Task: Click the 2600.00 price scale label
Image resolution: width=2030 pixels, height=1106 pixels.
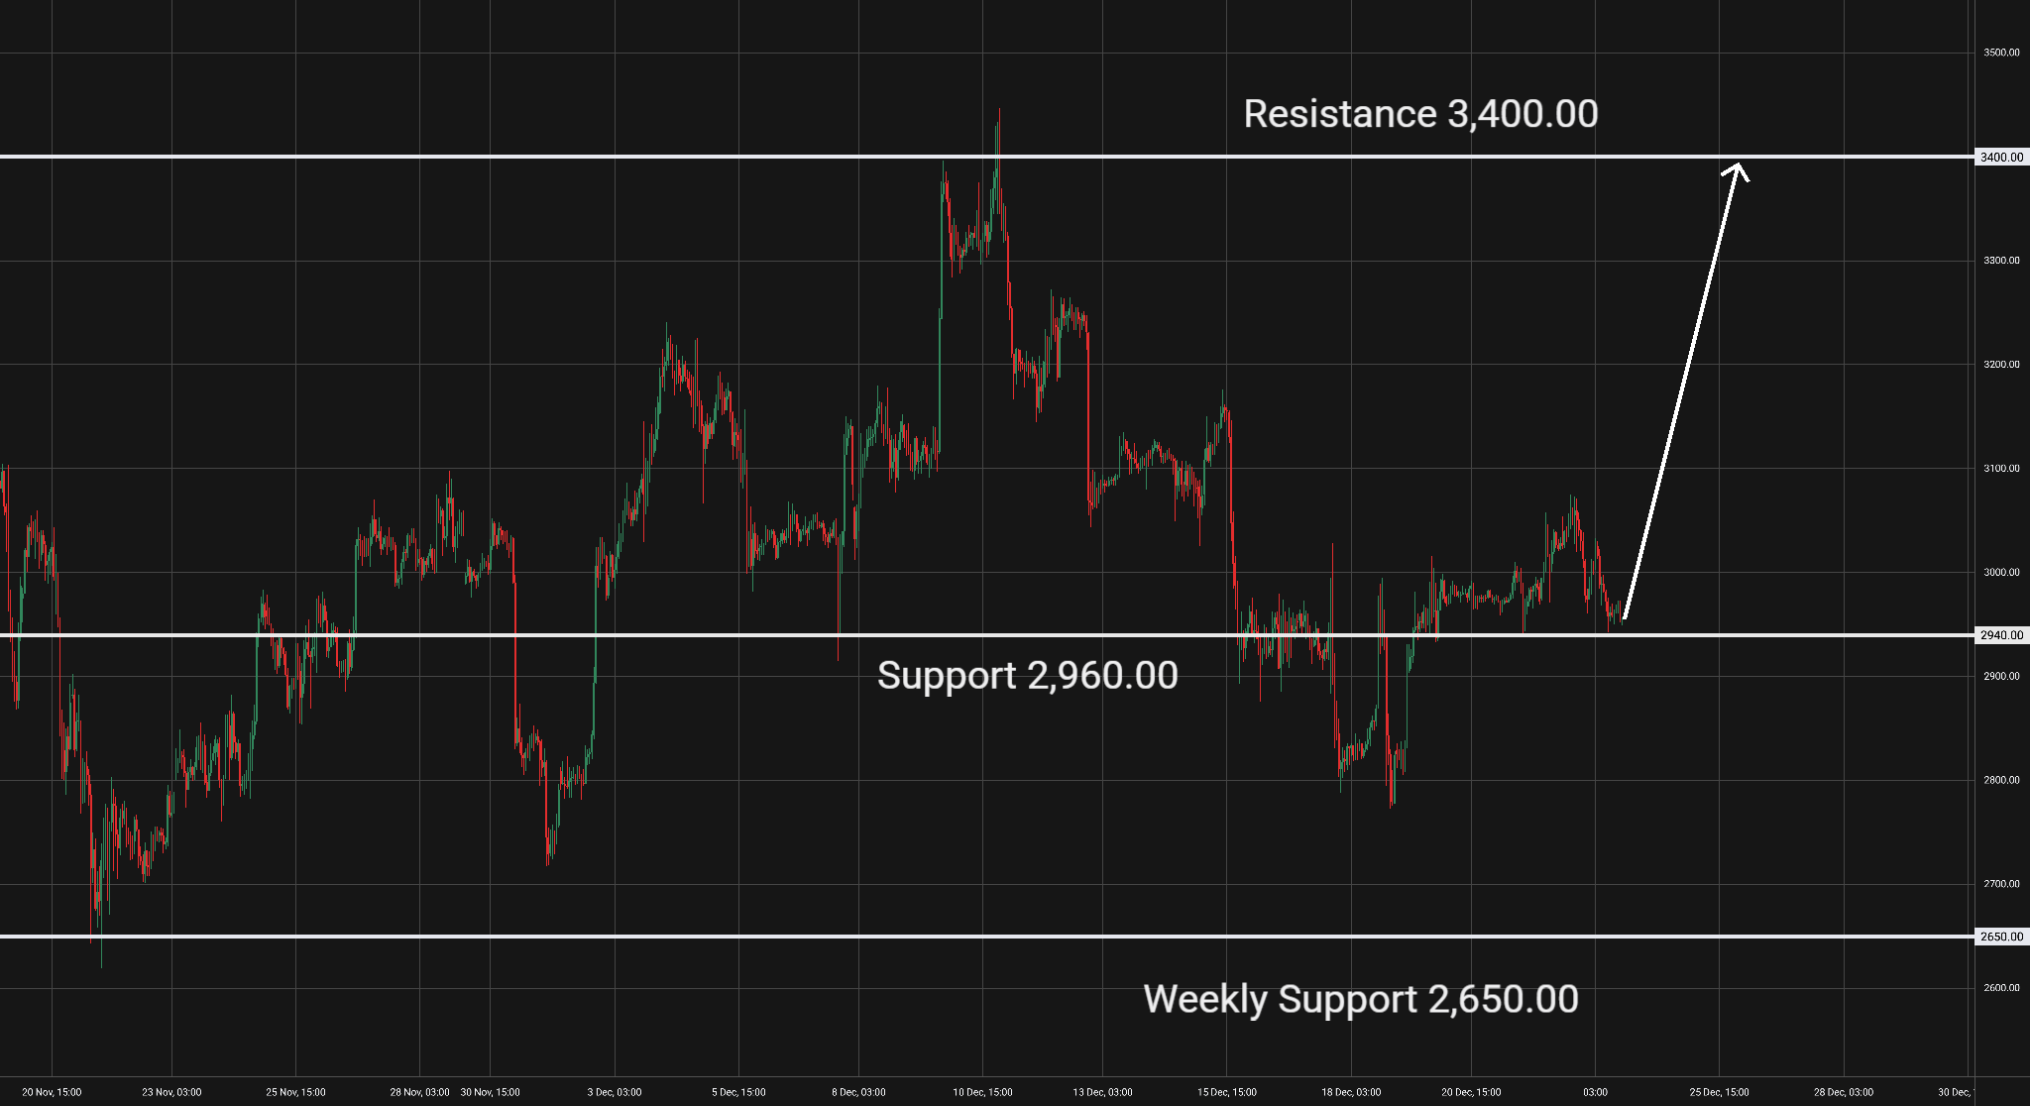Action: click(x=2001, y=988)
